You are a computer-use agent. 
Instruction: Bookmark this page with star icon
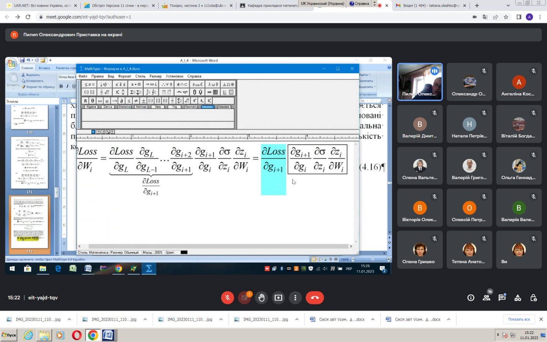coord(506,17)
